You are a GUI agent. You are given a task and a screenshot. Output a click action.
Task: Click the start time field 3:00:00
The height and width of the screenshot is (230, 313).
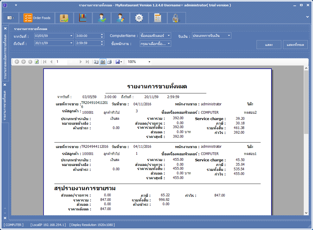tap(88, 36)
